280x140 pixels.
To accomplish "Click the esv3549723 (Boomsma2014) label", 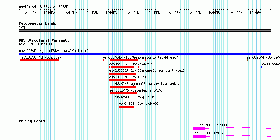I will coord(132,64).
